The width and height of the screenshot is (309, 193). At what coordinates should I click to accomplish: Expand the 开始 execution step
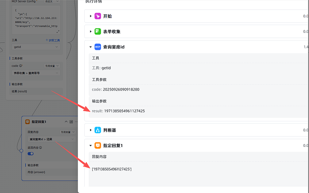[x=90, y=16]
